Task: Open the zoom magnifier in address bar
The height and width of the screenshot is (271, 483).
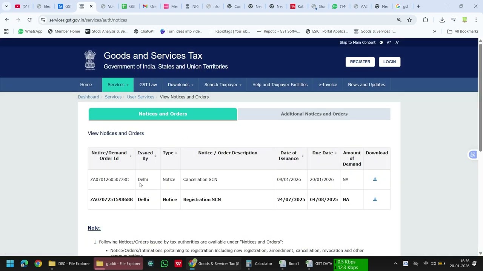Action: tap(399, 20)
